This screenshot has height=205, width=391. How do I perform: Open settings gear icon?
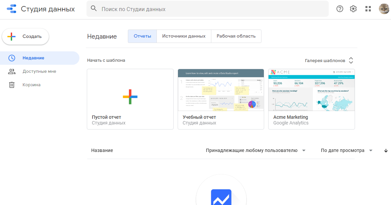pyautogui.click(x=353, y=9)
